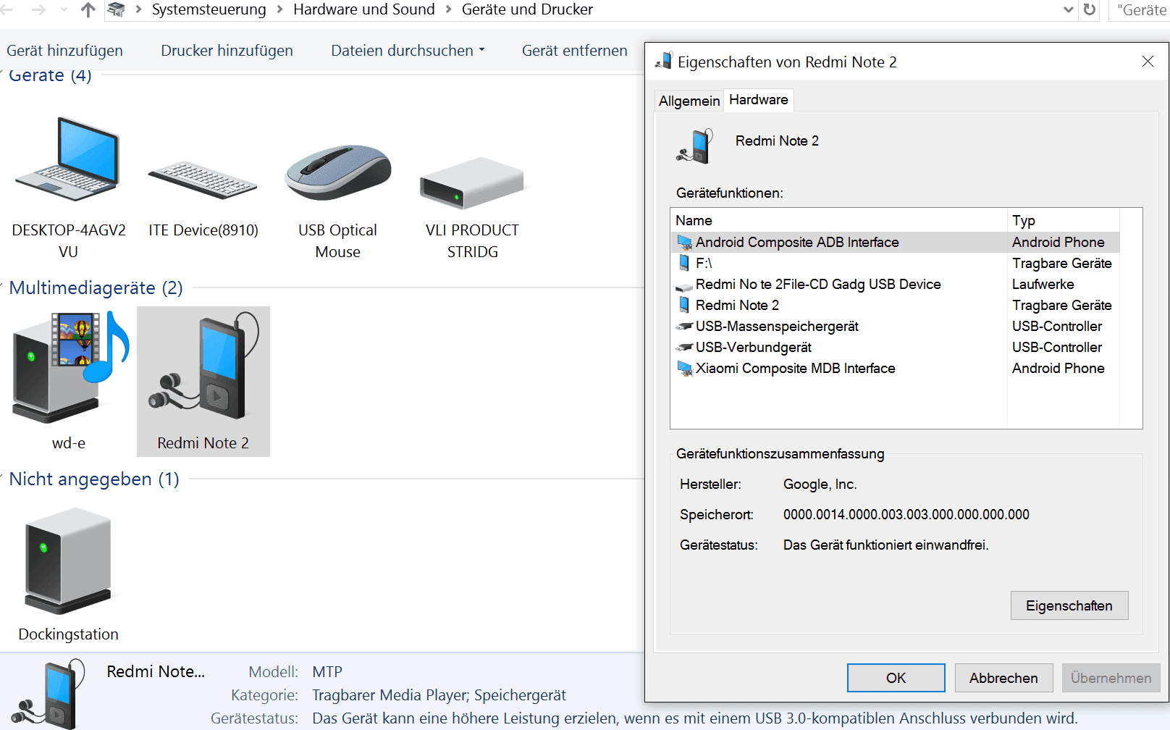Click the Redmi No te 2File-CD Gadg drive icon
The image size is (1170, 730).
[x=684, y=286]
